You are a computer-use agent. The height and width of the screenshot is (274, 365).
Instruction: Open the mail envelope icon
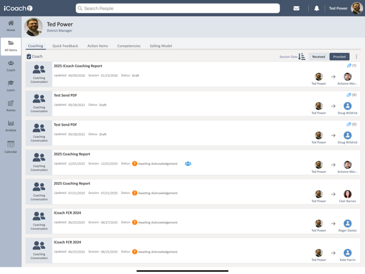pyautogui.click(x=296, y=9)
